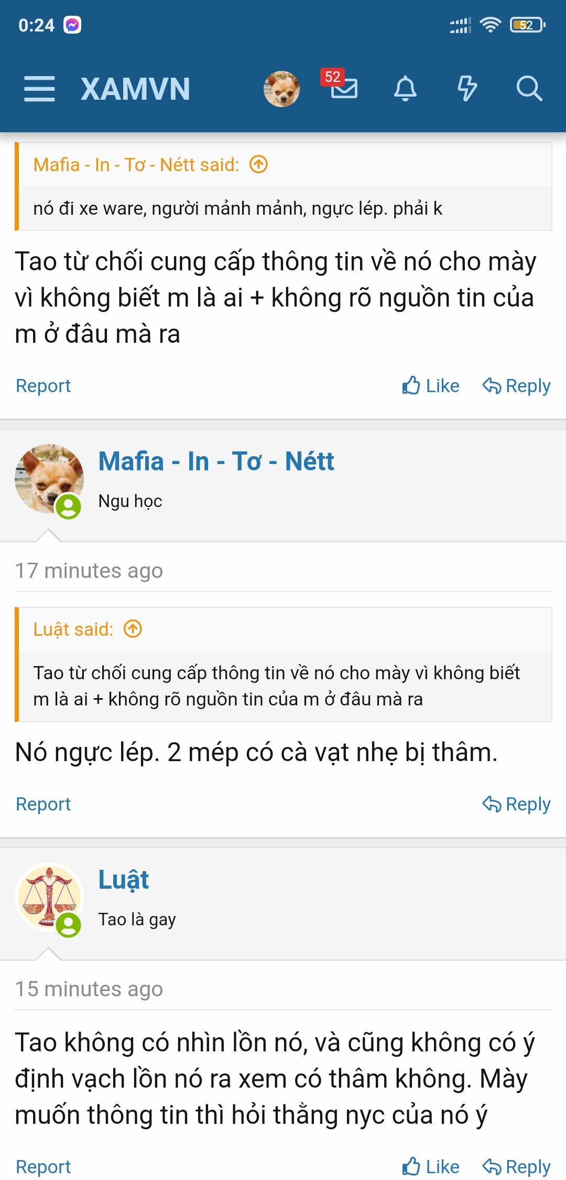Open the '17 minutes ago' post permalink
The image size is (566, 1180).
(89, 571)
